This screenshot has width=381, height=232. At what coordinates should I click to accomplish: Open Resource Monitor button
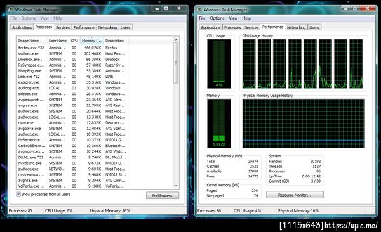coord(295,195)
